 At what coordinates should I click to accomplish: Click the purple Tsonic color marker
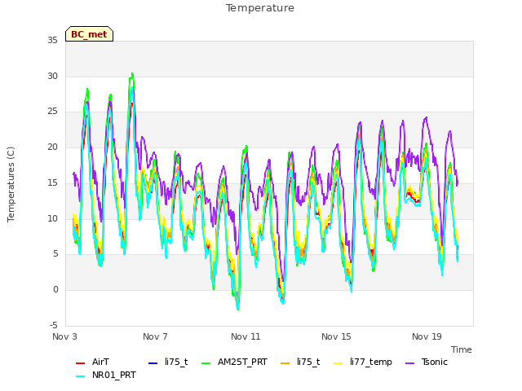pos(410,362)
